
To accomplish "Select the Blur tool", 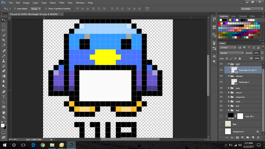I will point(4,81).
